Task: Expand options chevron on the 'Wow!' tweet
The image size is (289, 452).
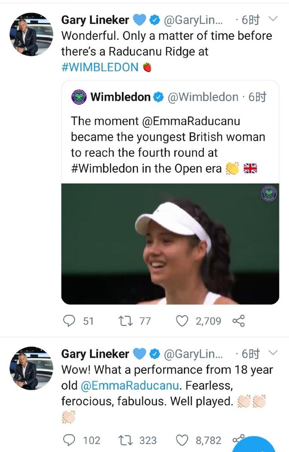Action: pos(273,353)
